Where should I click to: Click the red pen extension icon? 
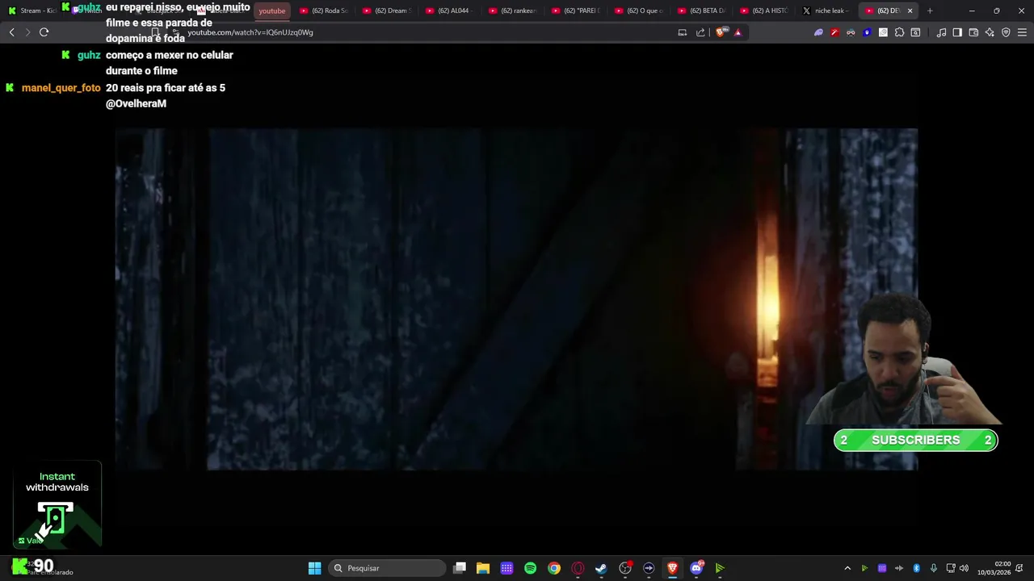(x=834, y=32)
